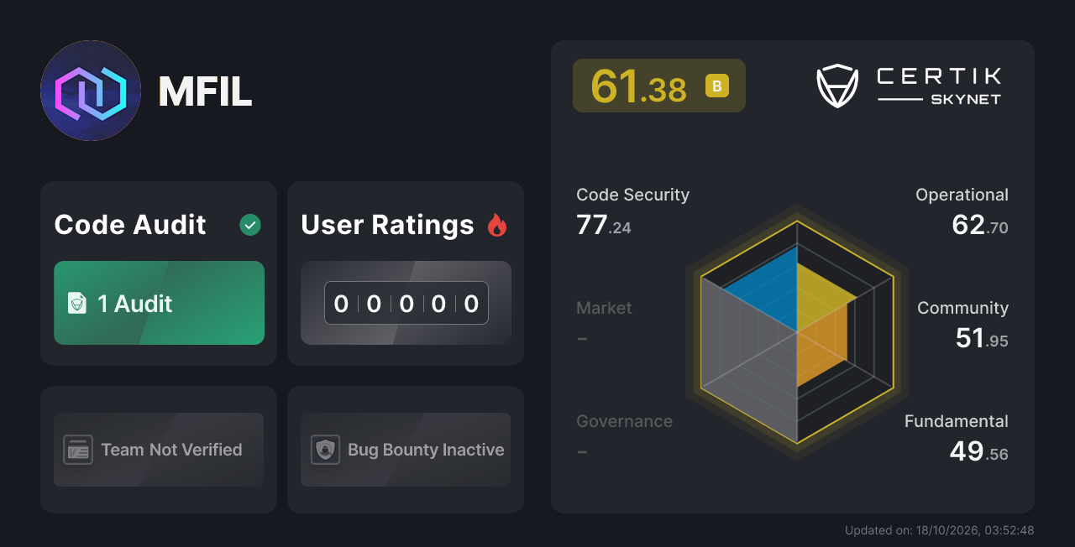Click the 51.95 Community score
This screenshot has width=1075, height=547.
982,338
